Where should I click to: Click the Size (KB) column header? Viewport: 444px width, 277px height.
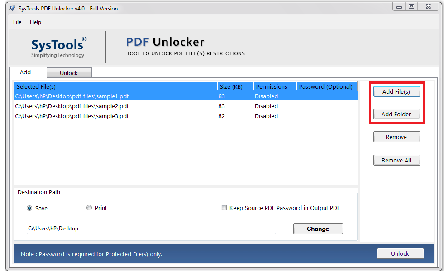tap(235, 86)
